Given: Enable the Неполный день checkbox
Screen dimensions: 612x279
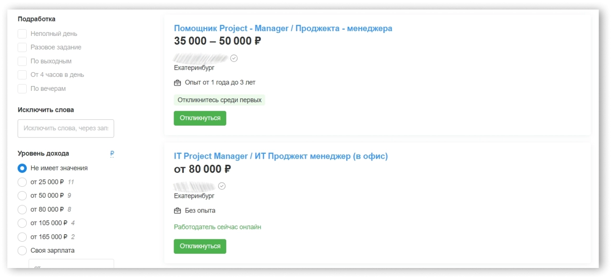Looking at the screenshot, I should (x=22, y=33).
